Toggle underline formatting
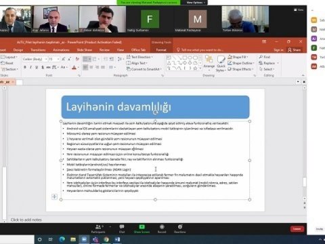This screenshot has height=244, width=325. [37, 67]
